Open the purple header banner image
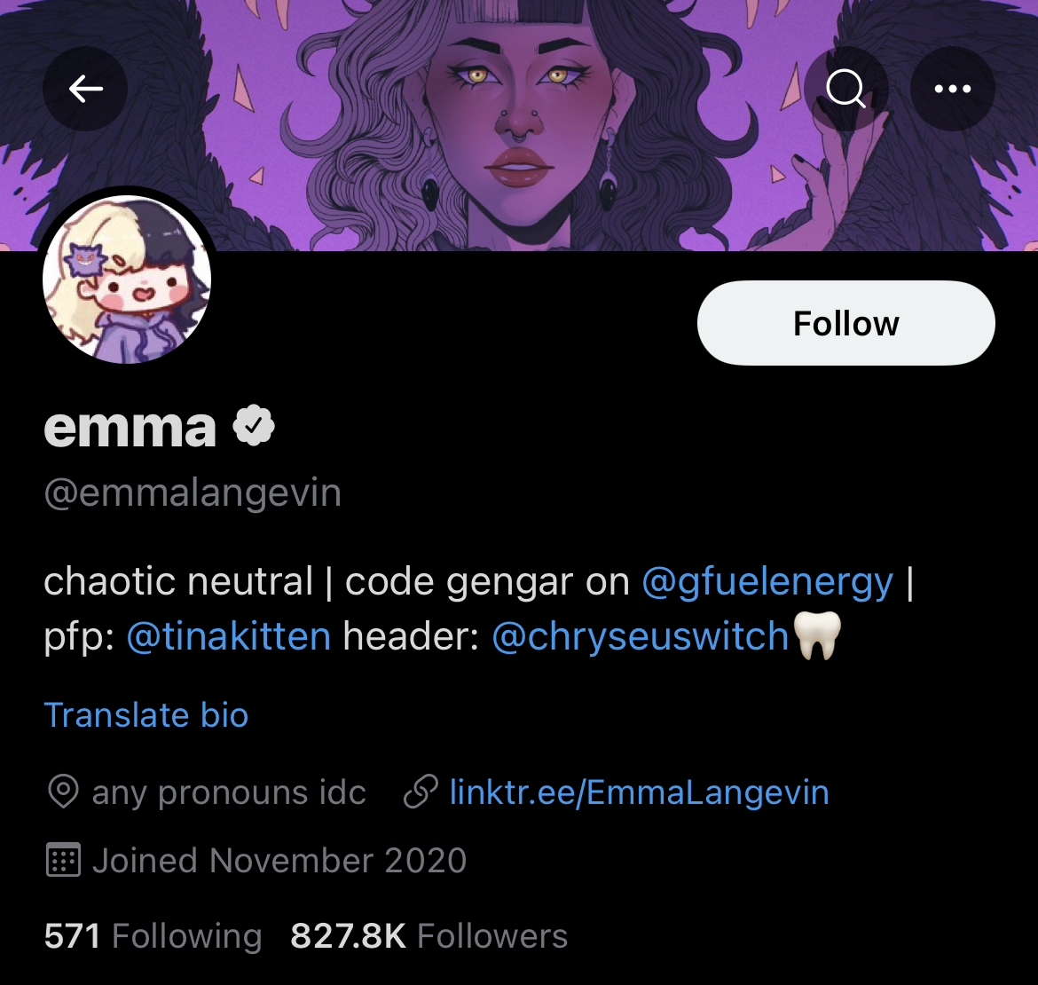1038x985 pixels. (x=519, y=126)
